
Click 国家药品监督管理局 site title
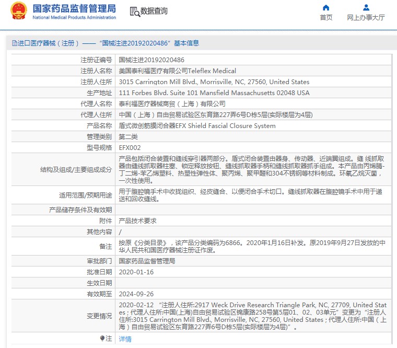click(74, 8)
